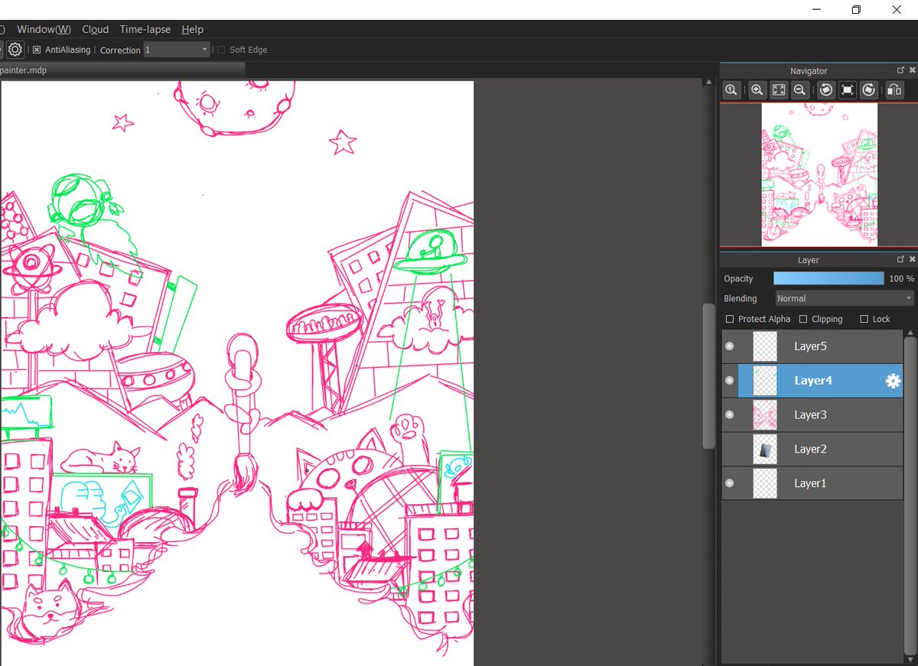The width and height of the screenshot is (918, 666).
Task: Enable Clipping for the layer
Action: [x=803, y=319]
